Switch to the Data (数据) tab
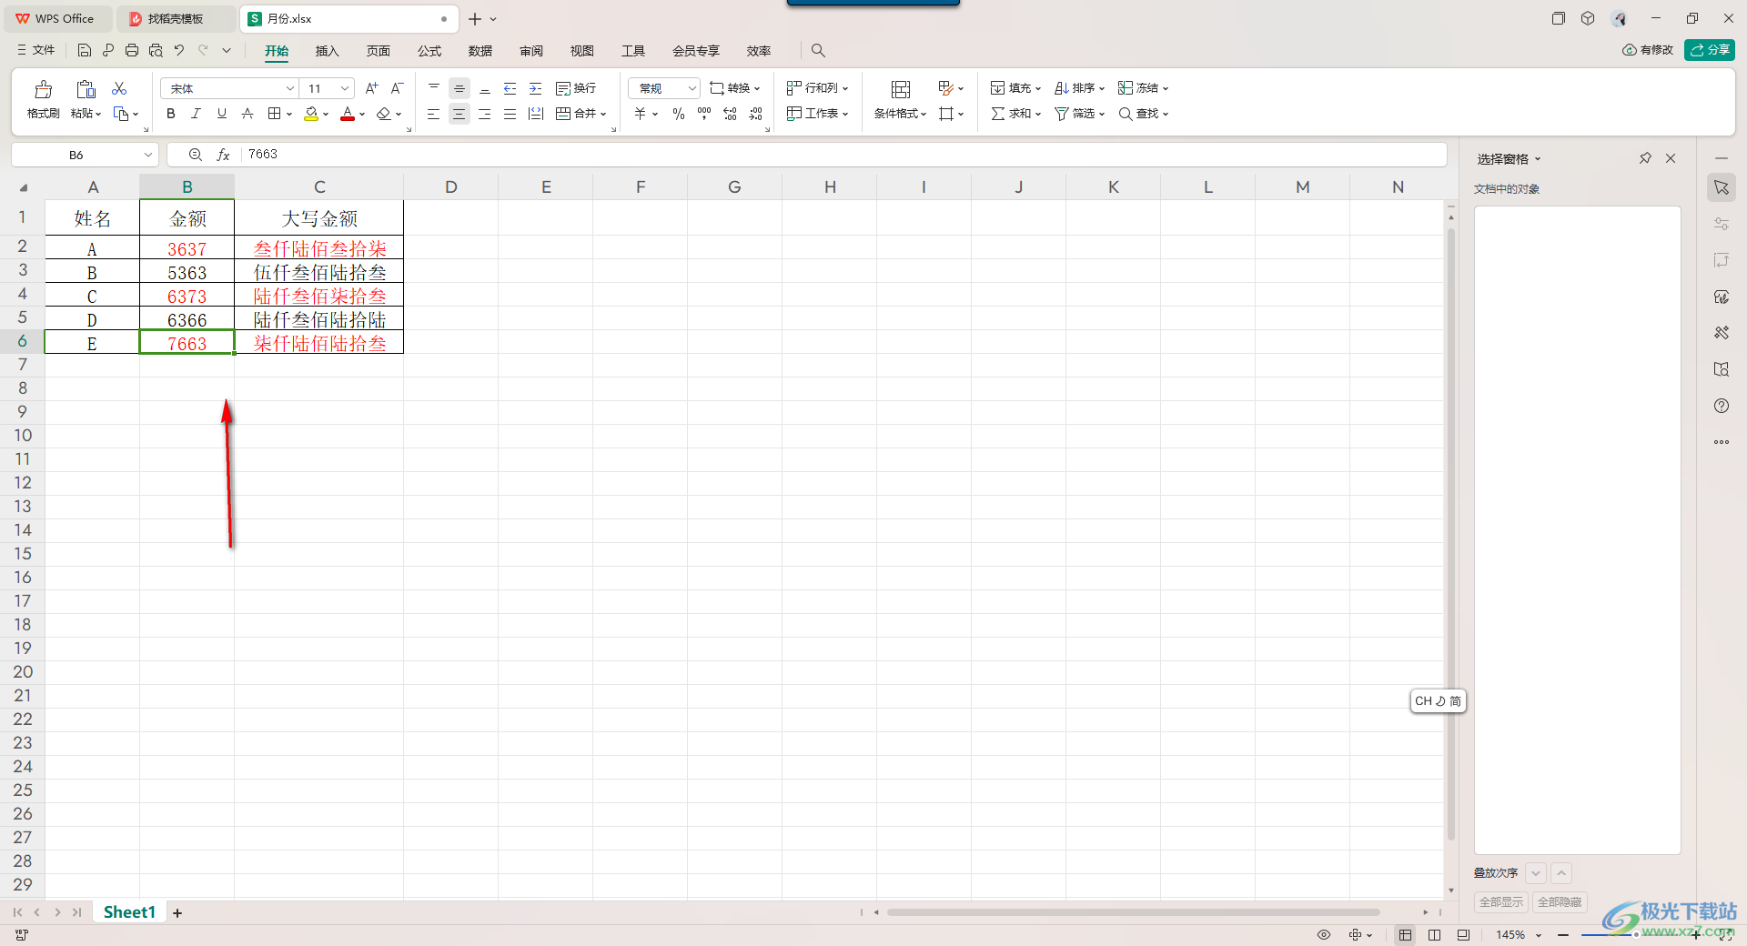The width and height of the screenshot is (1747, 946). (x=480, y=51)
